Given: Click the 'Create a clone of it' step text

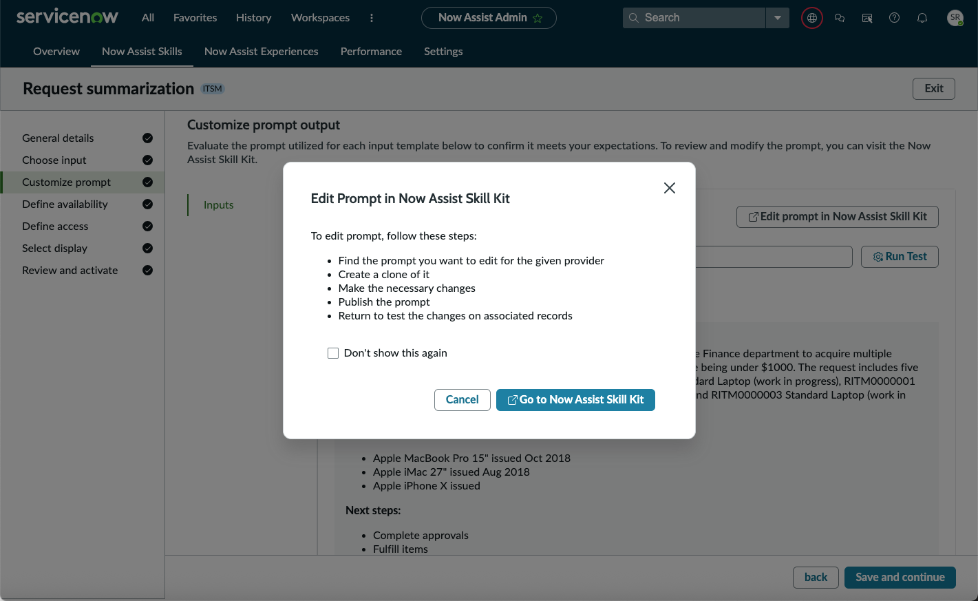Looking at the screenshot, I should point(384,275).
